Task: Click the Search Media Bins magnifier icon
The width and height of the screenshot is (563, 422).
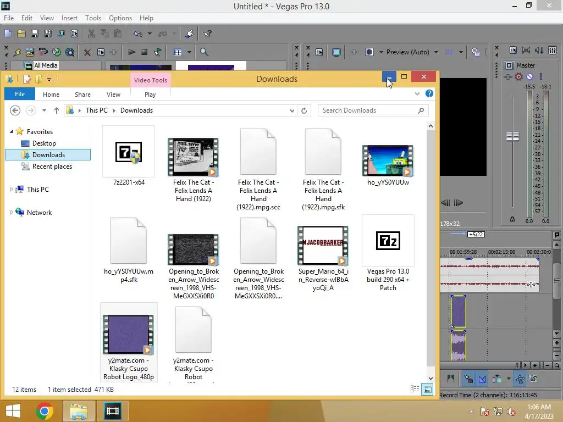Action: pyautogui.click(x=204, y=52)
